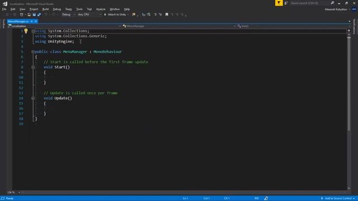Open the notifications filter flag icon
The image size is (358, 201).
[279, 3]
